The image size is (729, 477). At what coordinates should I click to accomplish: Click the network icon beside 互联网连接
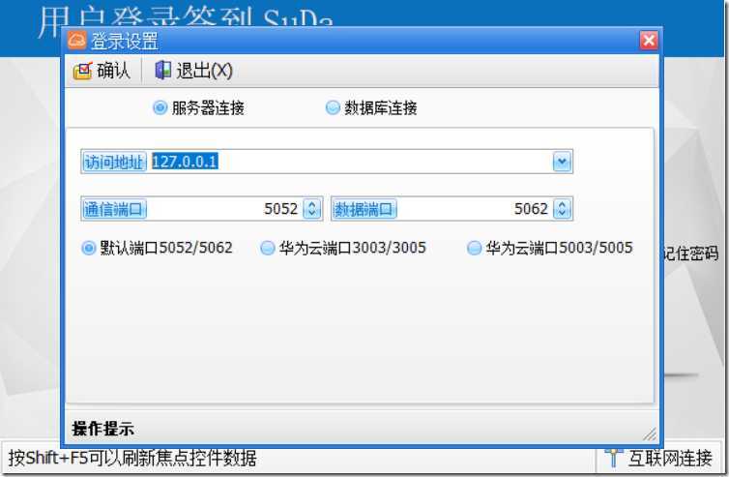click(613, 458)
